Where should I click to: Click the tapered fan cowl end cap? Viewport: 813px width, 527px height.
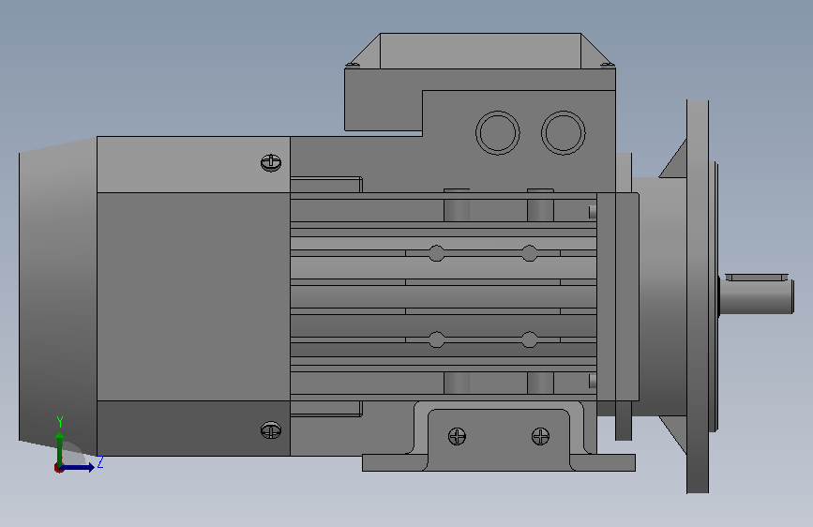(x=57, y=296)
